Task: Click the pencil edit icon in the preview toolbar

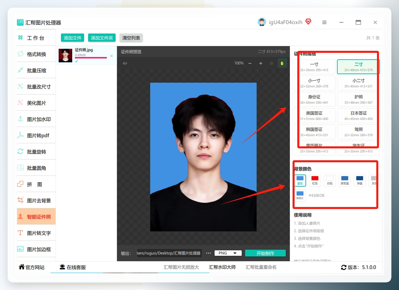Action: click(125, 63)
